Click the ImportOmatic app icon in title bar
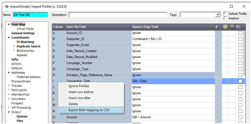 (x=7, y=6)
